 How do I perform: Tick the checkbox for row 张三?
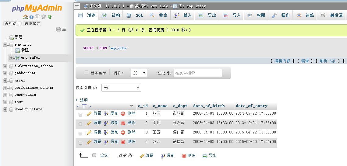80,115
